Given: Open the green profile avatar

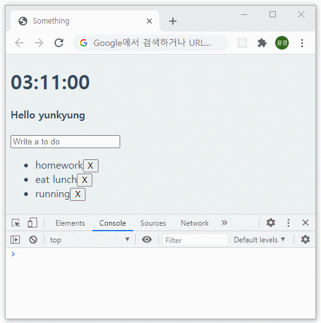Looking at the screenshot, I should (282, 43).
